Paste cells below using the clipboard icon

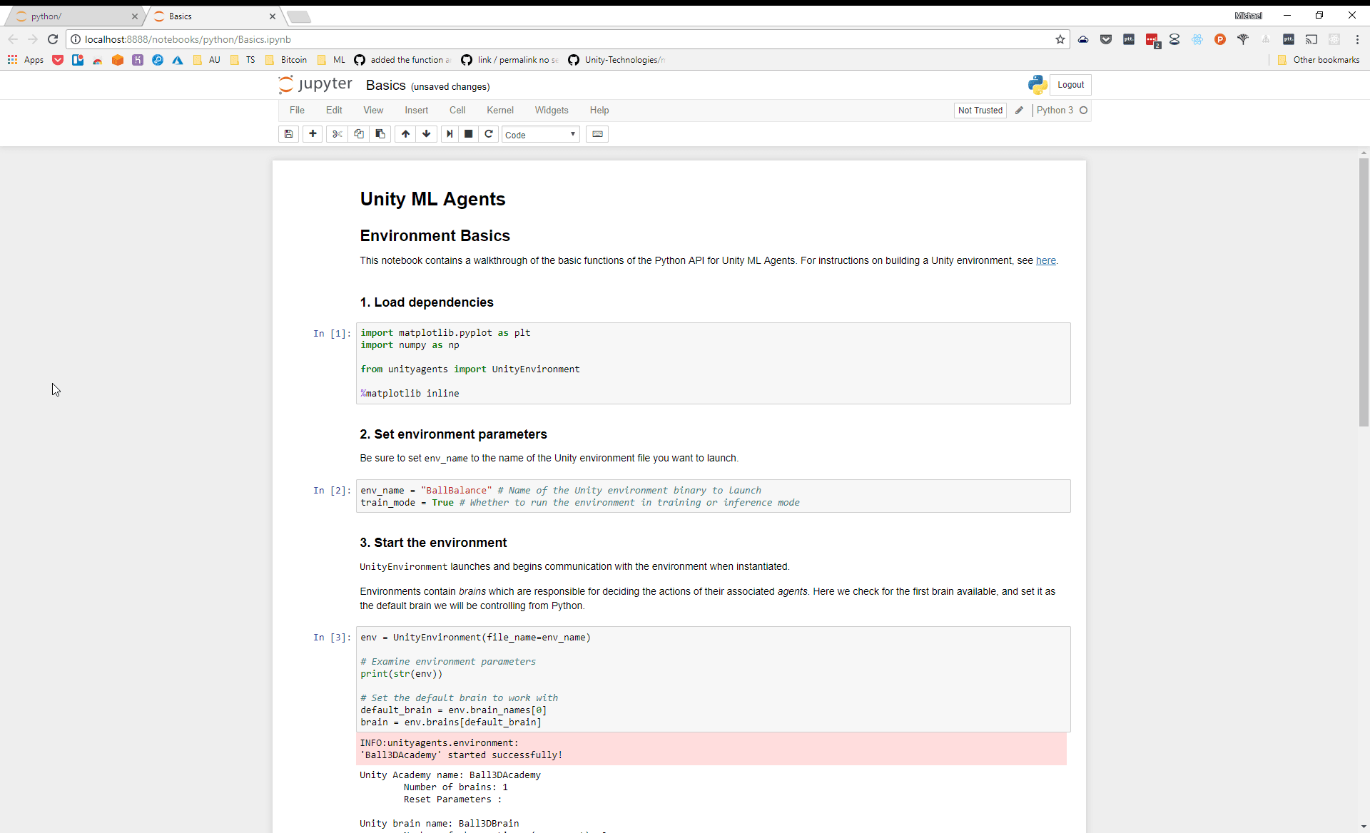[380, 134]
